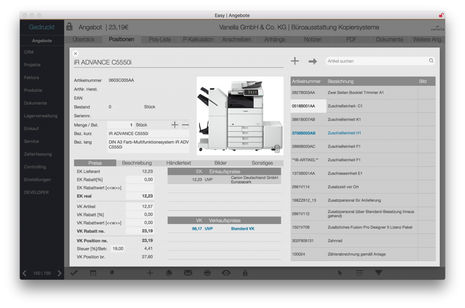This screenshot has width=465, height=308.
Task: Select article row Zuschießeinheit H1
Action: coord(363,133)
